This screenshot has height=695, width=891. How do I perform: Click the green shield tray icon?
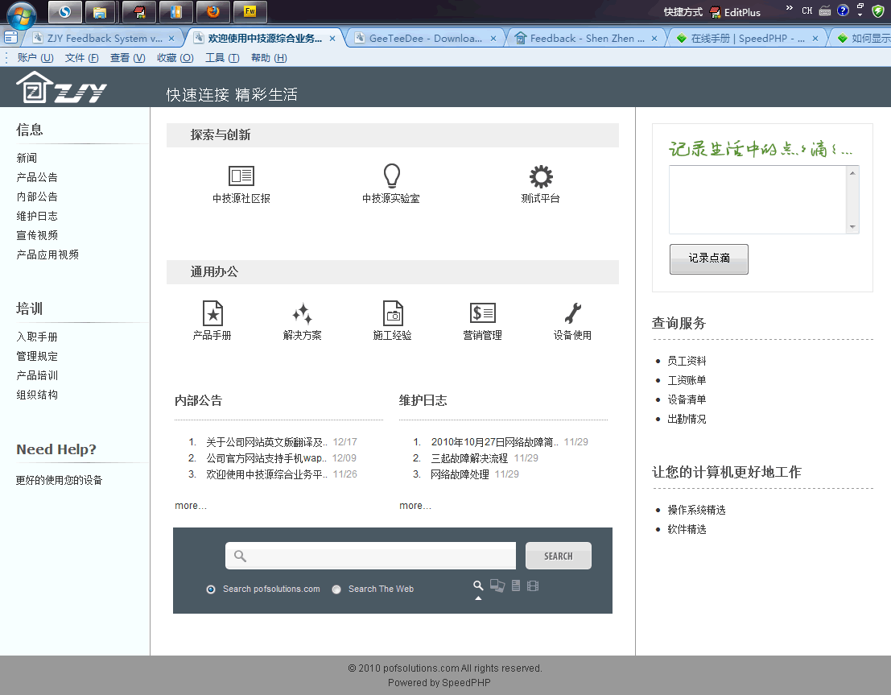coord(878,10)
